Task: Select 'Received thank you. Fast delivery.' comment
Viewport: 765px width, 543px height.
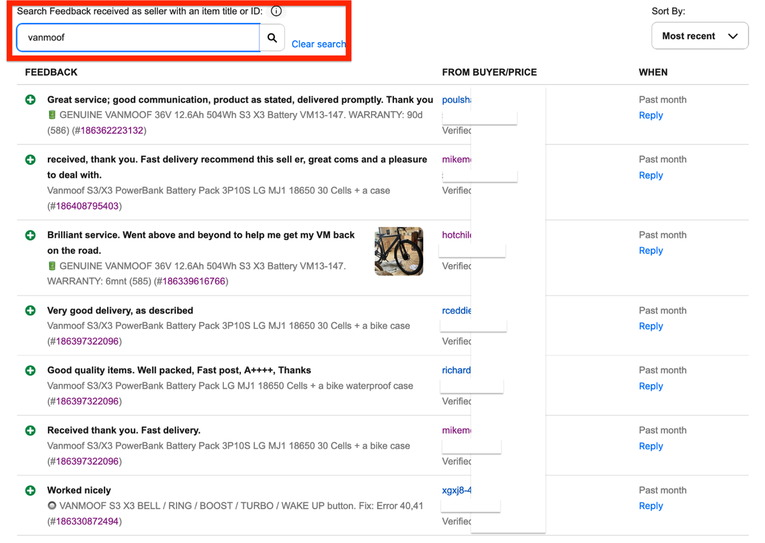Action: tap(124, 430)
